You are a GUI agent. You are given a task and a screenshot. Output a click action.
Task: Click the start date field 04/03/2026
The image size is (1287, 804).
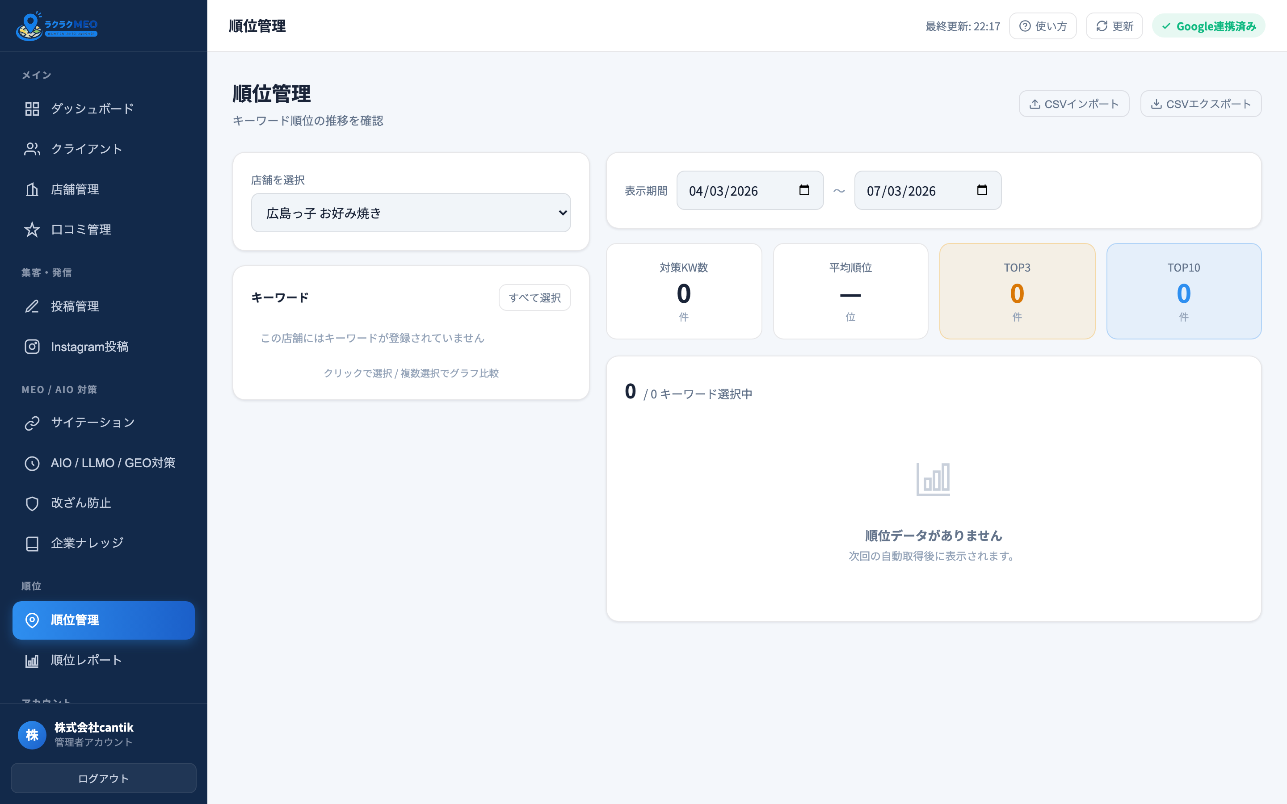(750, 190)
